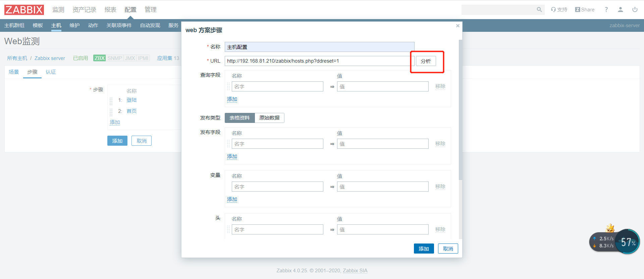644x279 pixels.
Task: Click 移除 in the 头 row
Action: 440,229
